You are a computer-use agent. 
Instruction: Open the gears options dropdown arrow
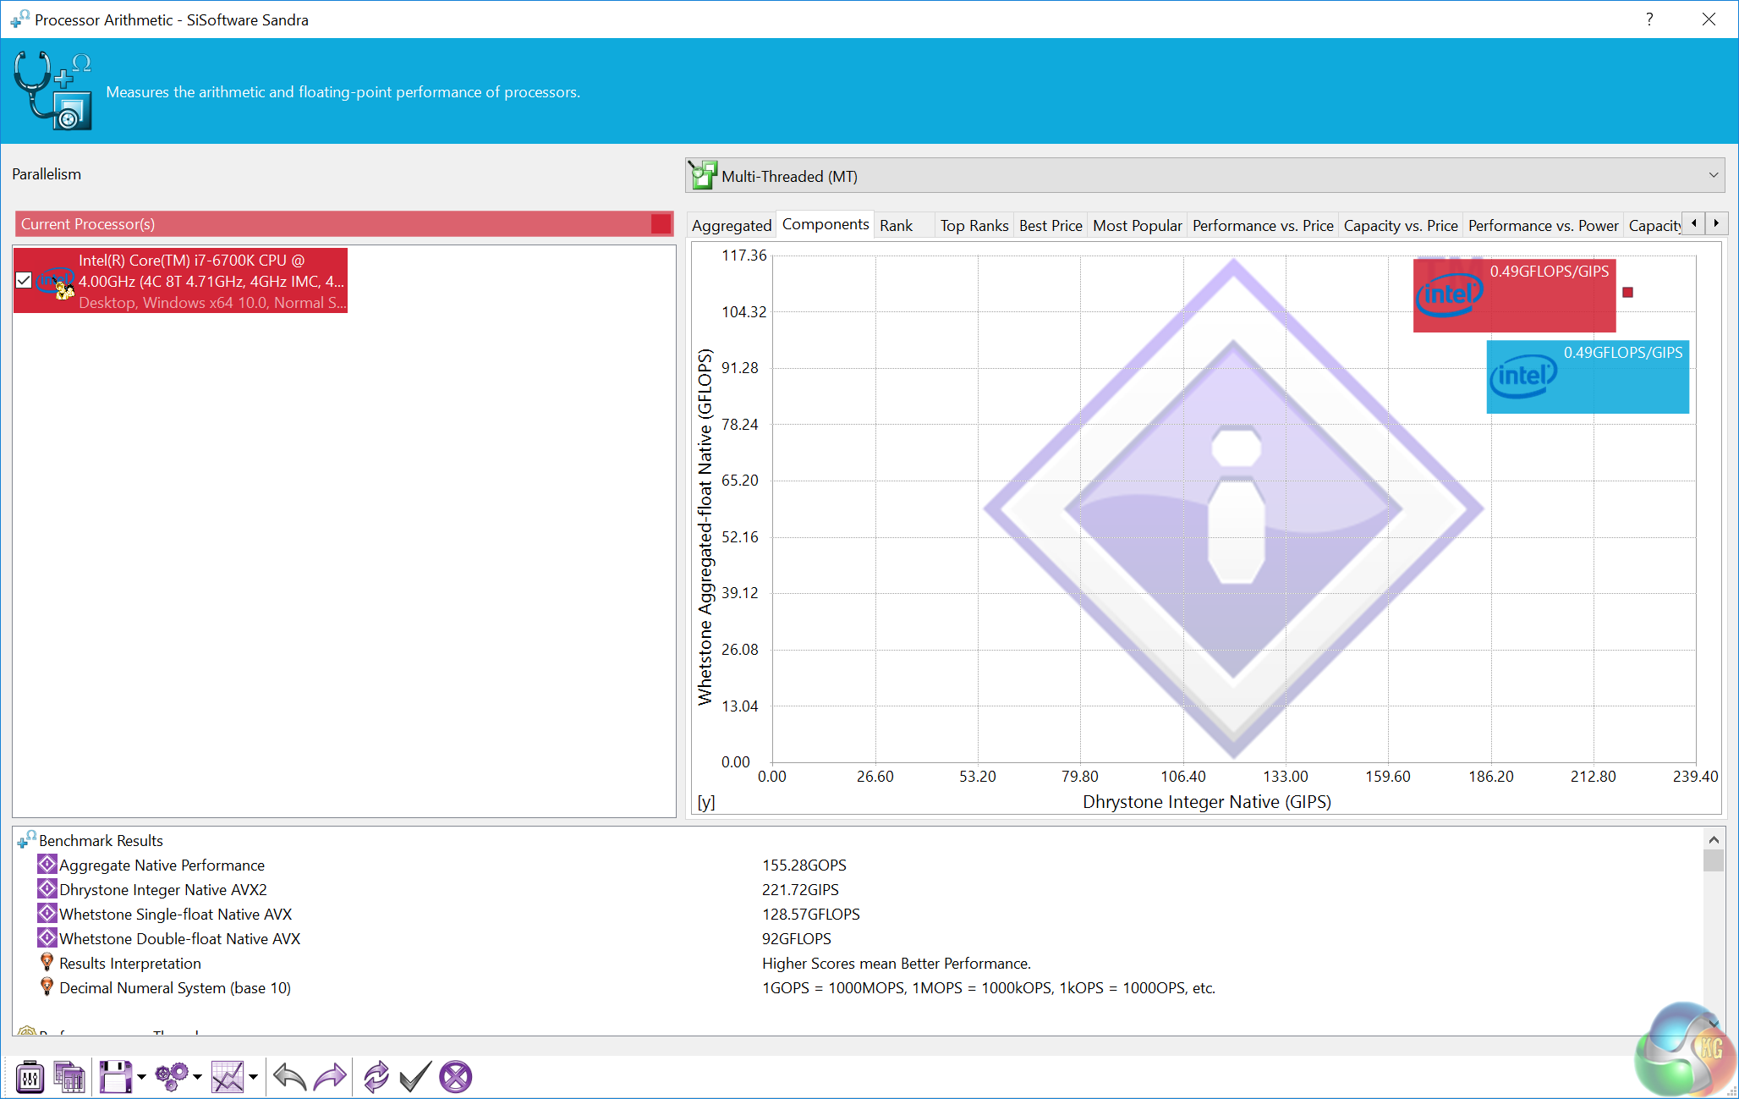coord(197,1077)
